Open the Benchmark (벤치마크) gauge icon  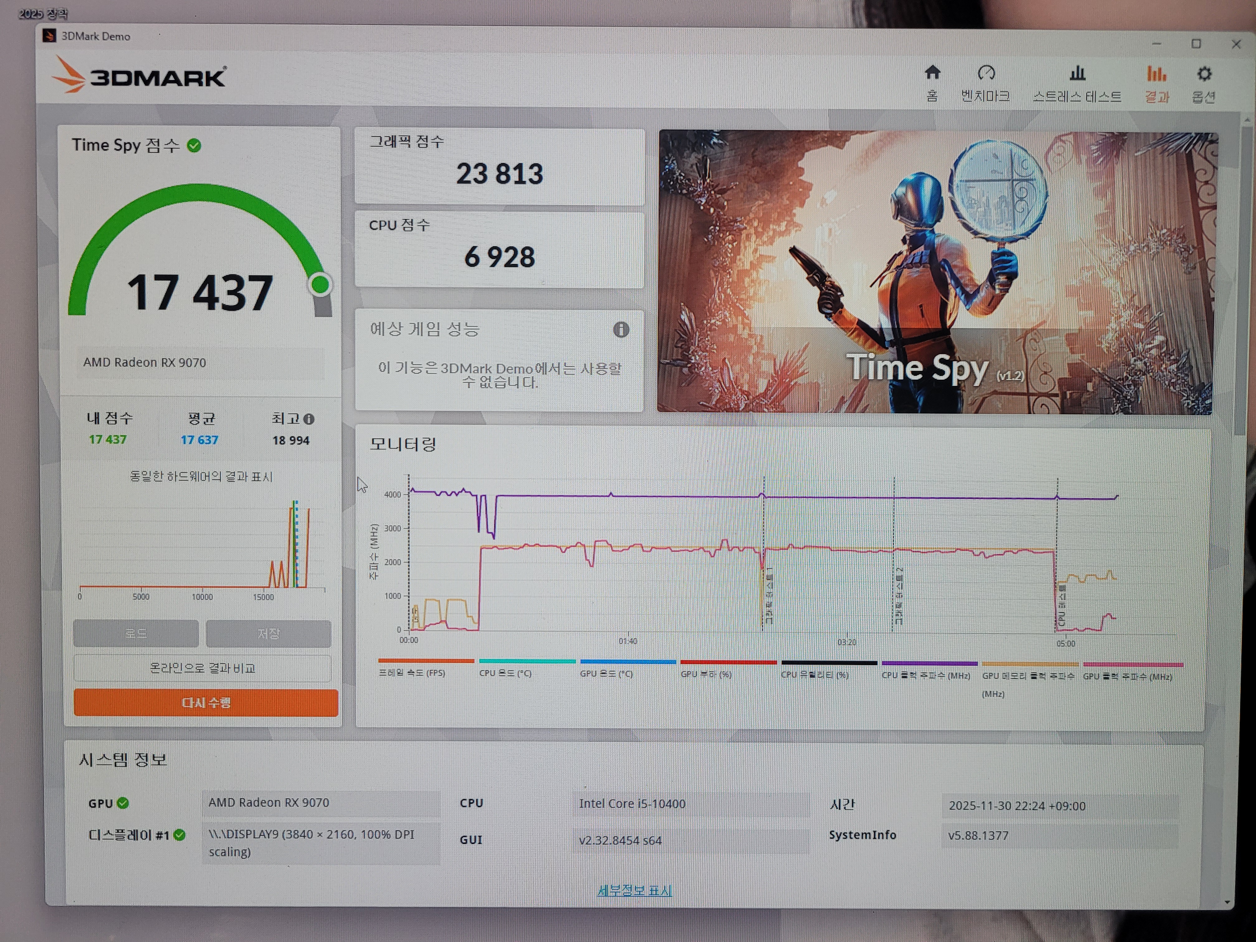click(986, 74)
